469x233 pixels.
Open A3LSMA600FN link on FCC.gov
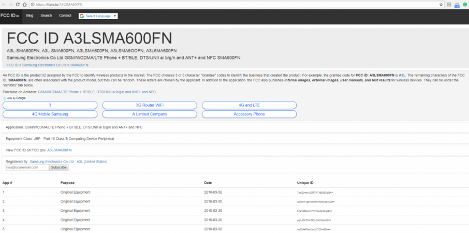pos(59,150)
